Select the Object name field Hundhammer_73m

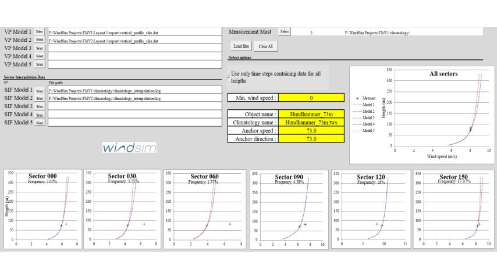click(x=311, y=115)
